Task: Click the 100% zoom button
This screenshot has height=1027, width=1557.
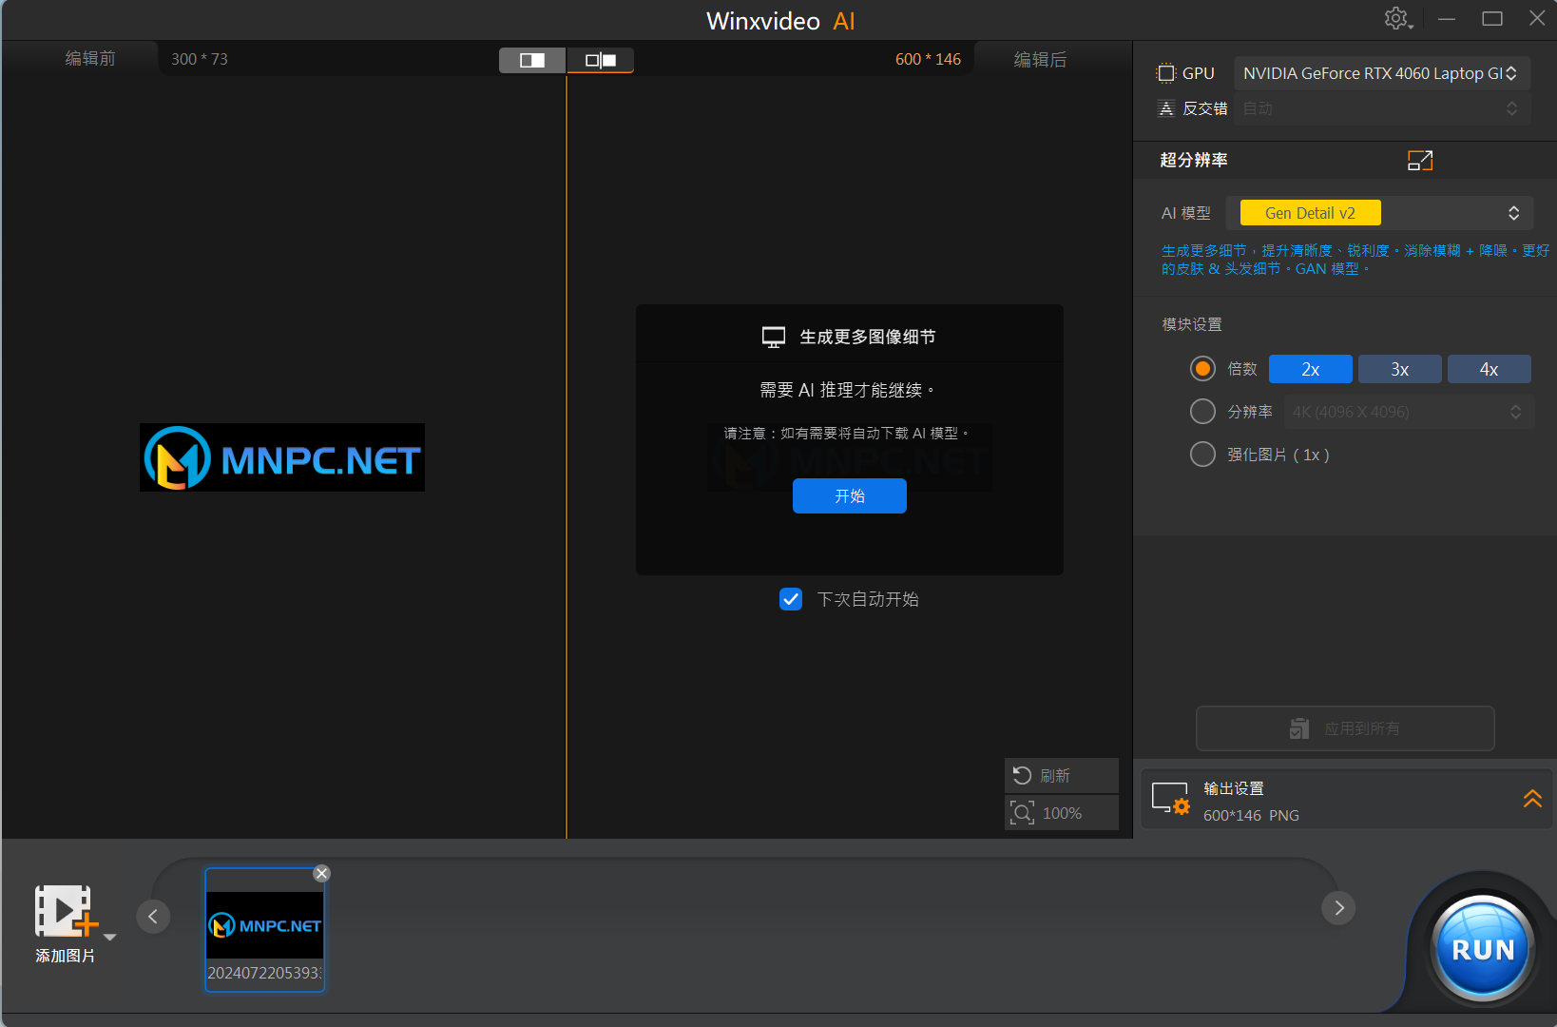Action: [1061, 813]
